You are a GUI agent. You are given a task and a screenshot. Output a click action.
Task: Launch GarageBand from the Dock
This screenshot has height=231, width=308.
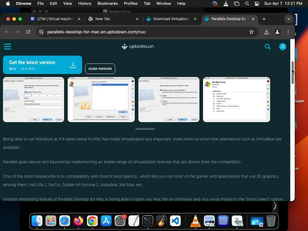tap(162, 221)
